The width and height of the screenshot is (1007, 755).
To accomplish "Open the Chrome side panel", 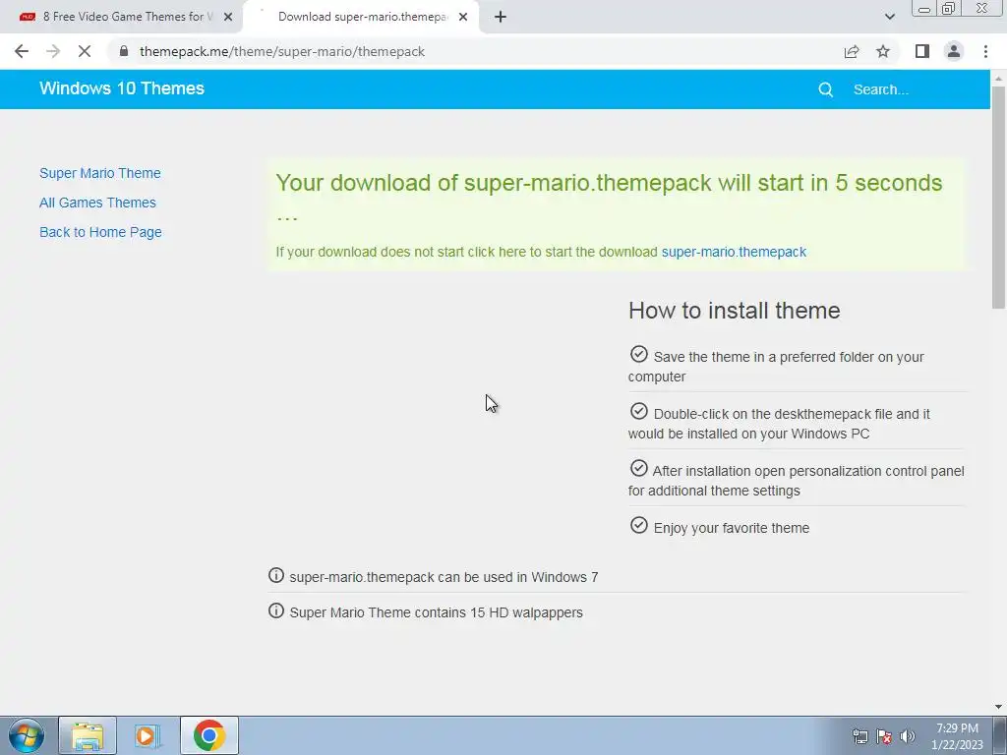I will coord(922,51).
